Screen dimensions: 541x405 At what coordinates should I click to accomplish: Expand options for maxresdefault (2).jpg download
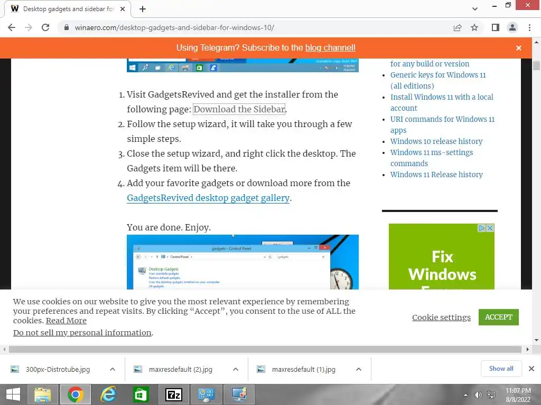[236, 369]
